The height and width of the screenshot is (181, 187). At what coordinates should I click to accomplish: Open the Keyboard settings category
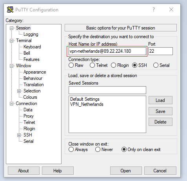(x=32, y=47)
